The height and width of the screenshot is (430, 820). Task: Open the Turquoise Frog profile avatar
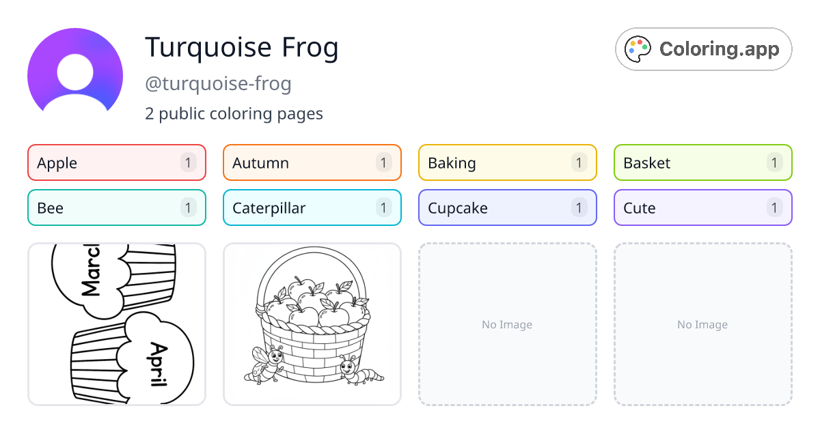[x=75, y=73]
